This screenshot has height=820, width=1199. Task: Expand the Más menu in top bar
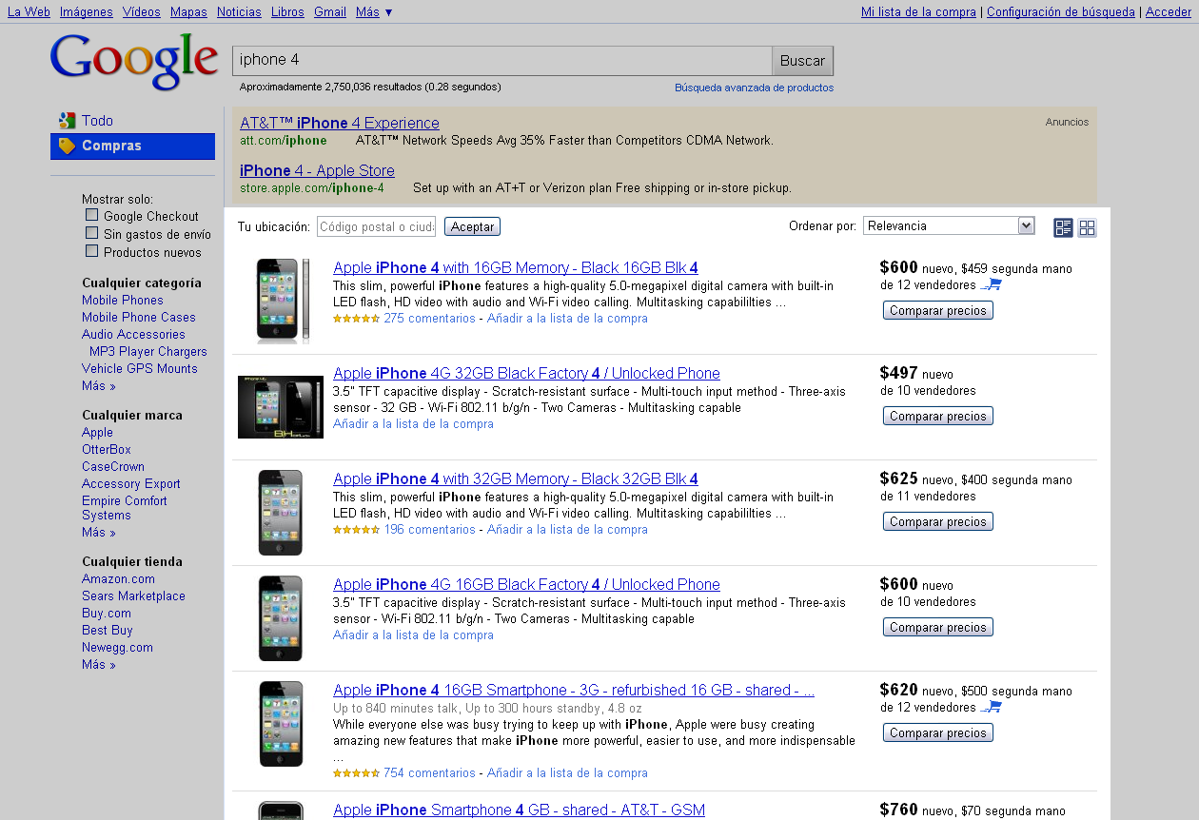374,11
